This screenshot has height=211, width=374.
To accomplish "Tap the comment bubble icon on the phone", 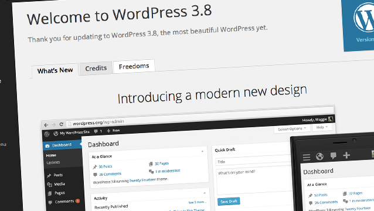I will tap(333, 156).
